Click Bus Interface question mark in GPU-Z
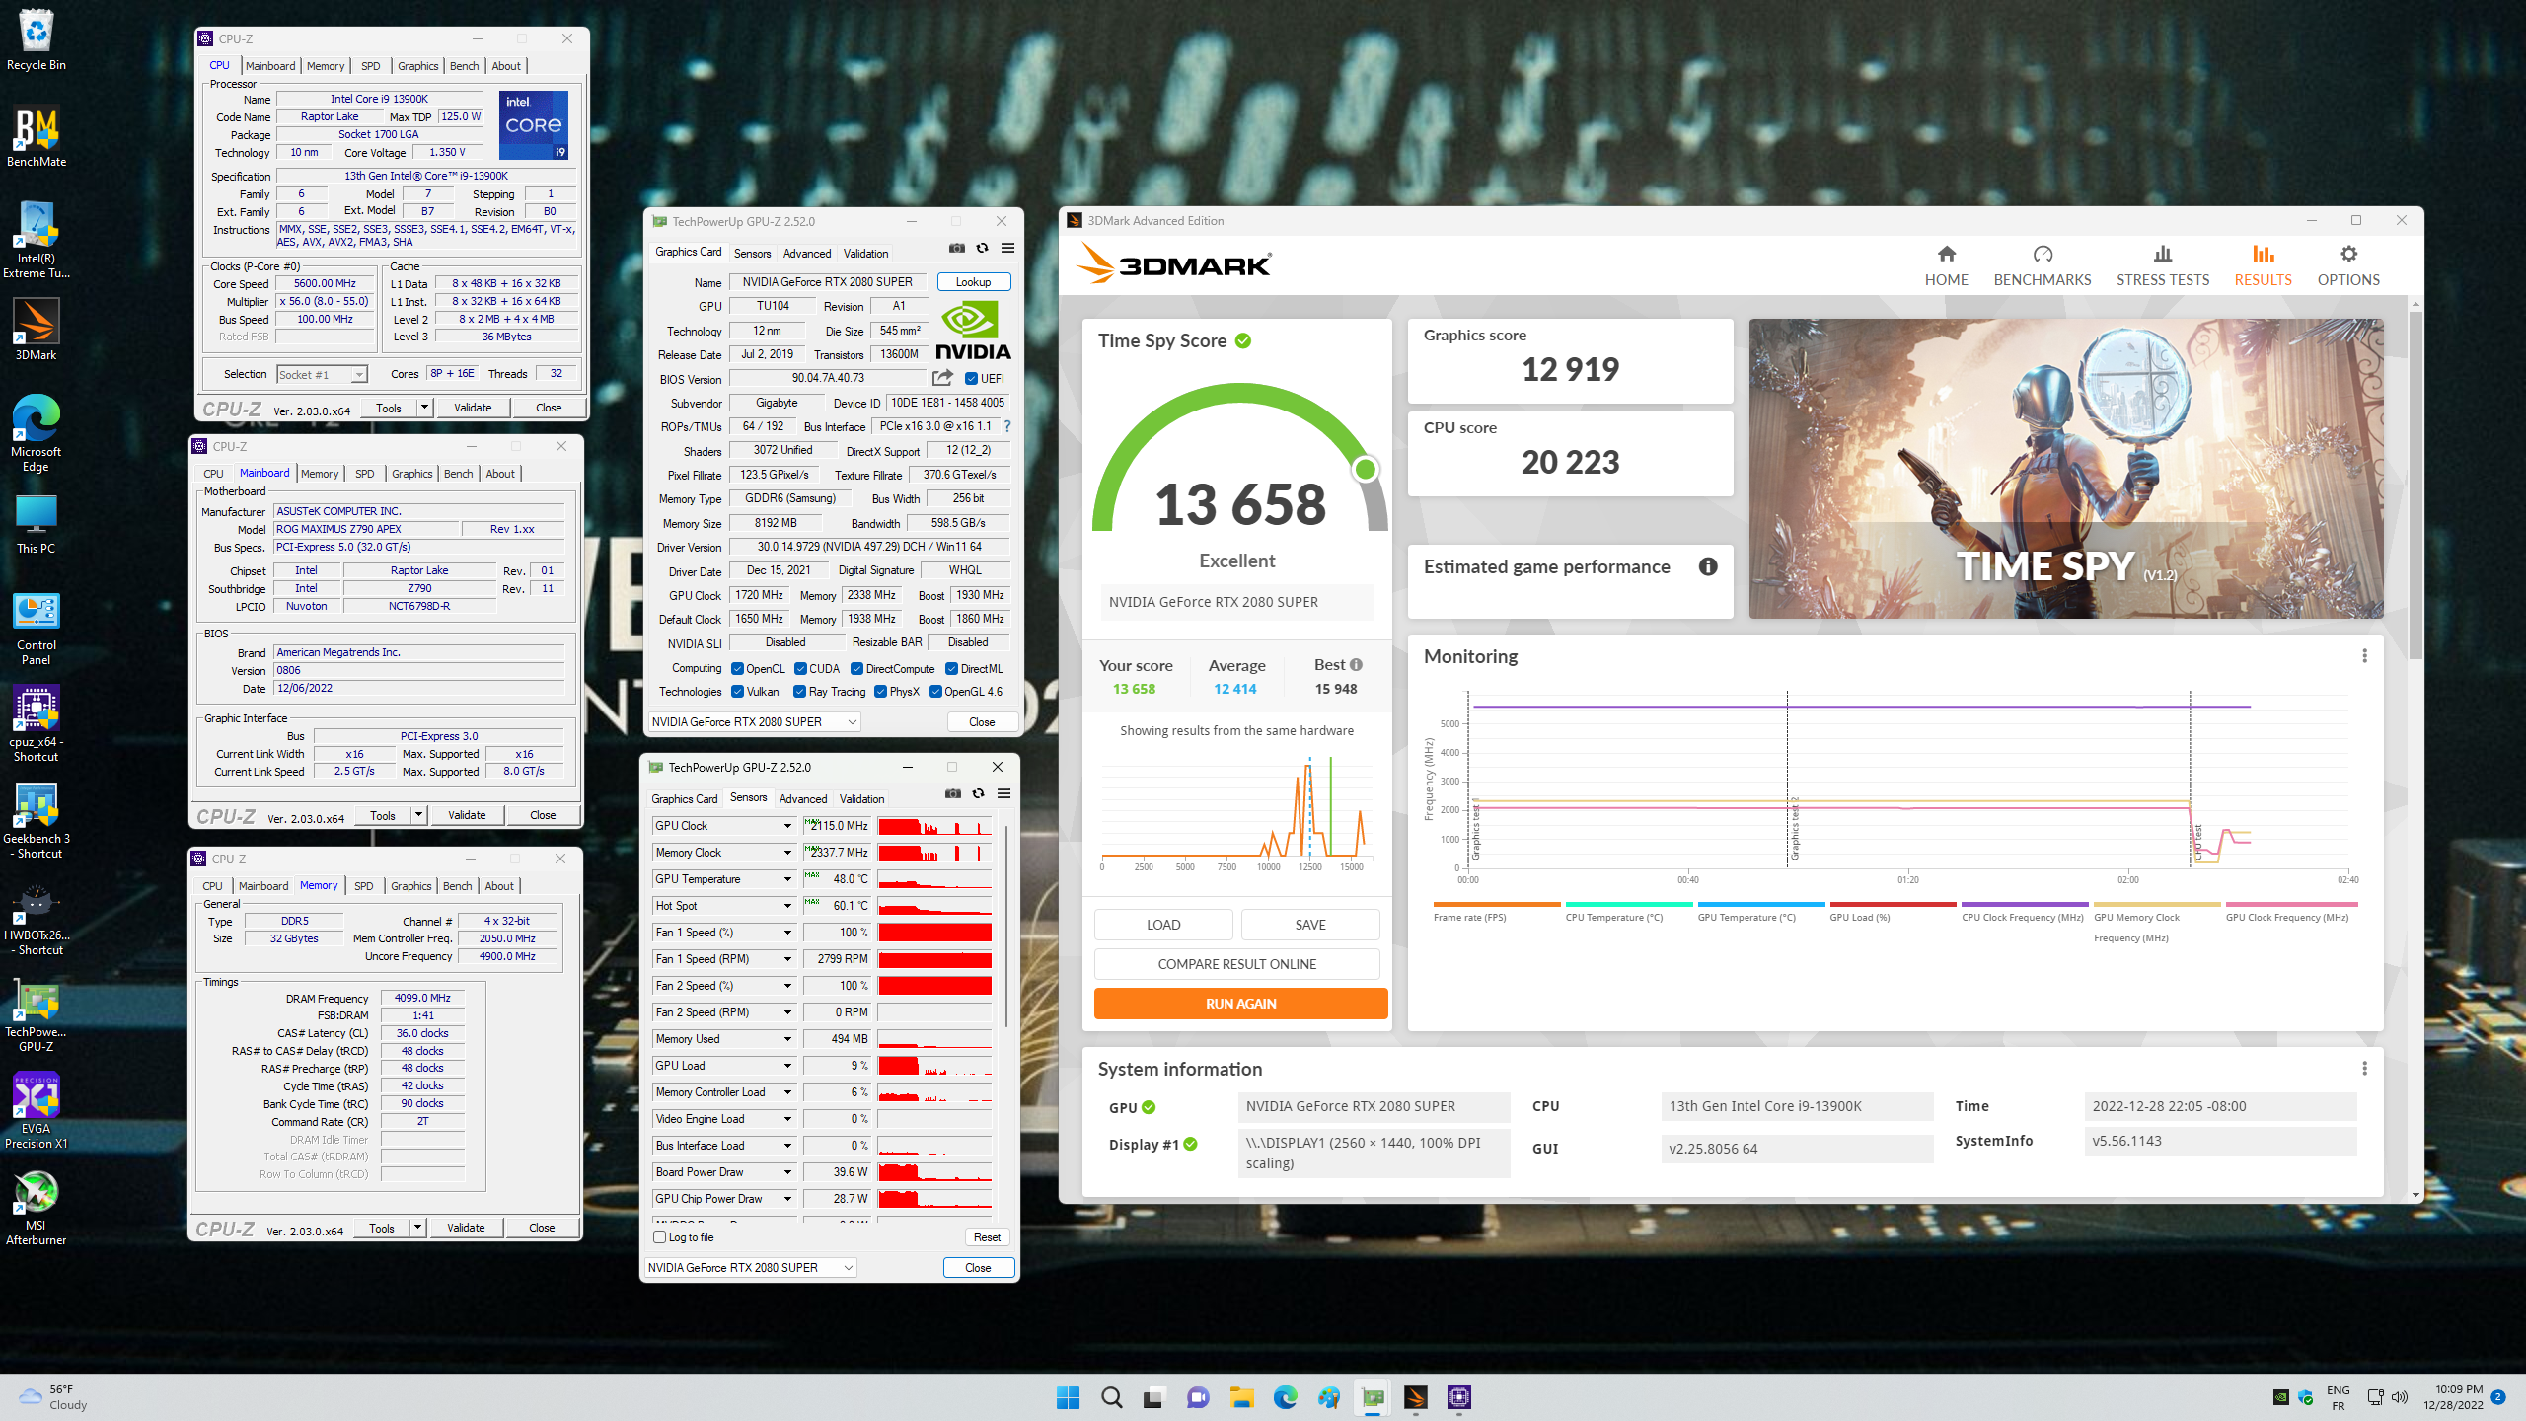 point(1007,426)
